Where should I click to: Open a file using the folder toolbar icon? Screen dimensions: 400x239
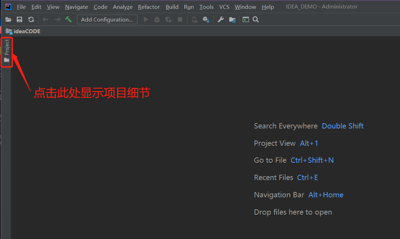click(x=8, y=19)
